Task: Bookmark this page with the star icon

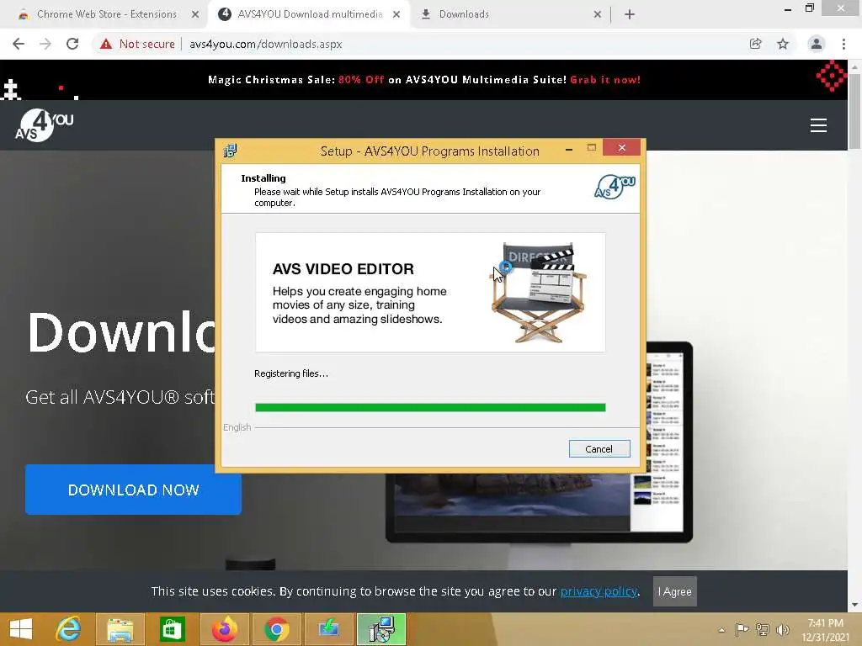Action: [783, 44]
